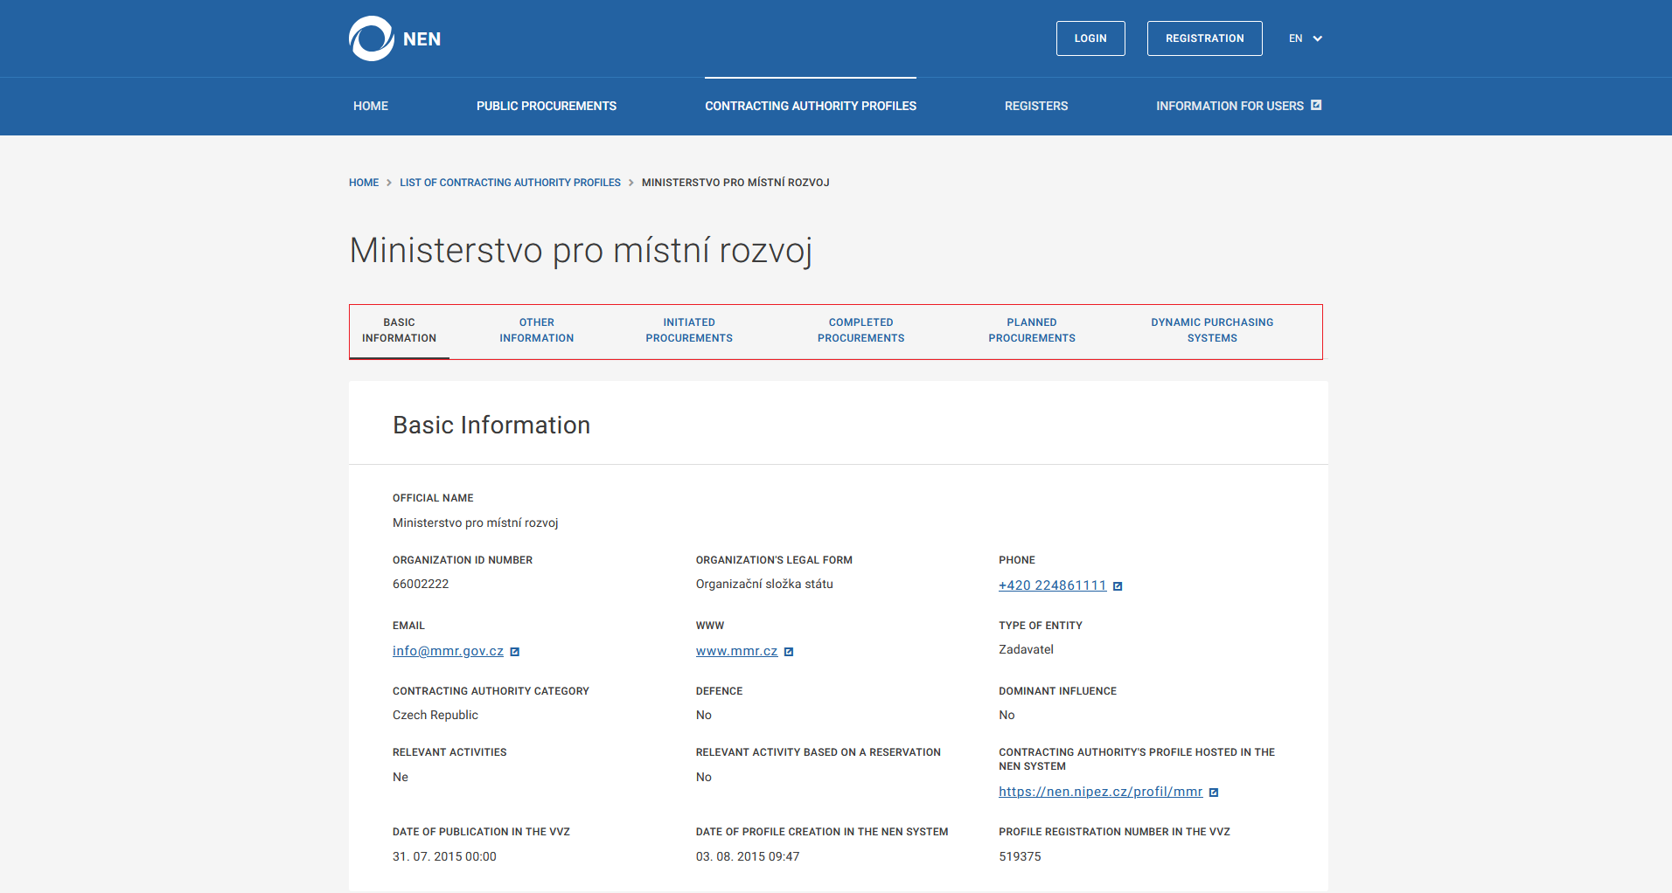Image resolution: width=1672 pixels, height=893 pixels.
Task: Click the legal form value Organizační složka státu
Action: [x=764, y=584]
